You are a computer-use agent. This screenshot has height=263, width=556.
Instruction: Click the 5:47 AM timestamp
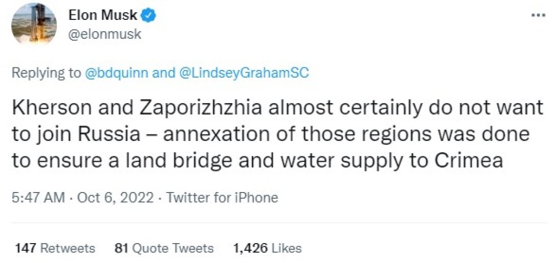click(38, 198)
